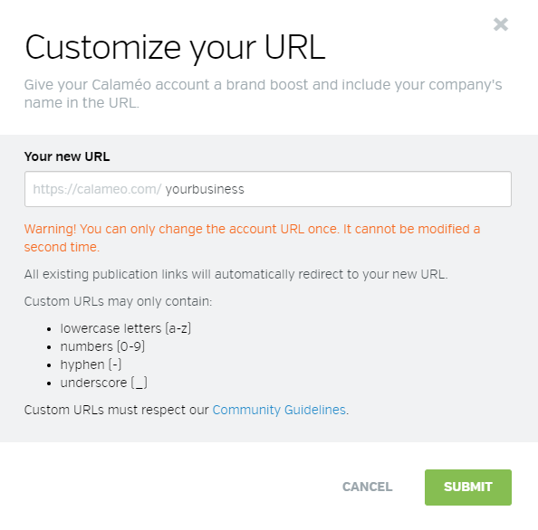Click the Your new URL input field

click(268, 189)
